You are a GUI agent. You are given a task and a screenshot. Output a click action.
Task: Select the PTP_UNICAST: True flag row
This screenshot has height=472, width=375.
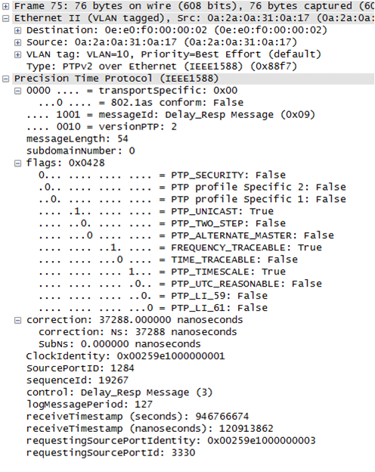point(157,211)
